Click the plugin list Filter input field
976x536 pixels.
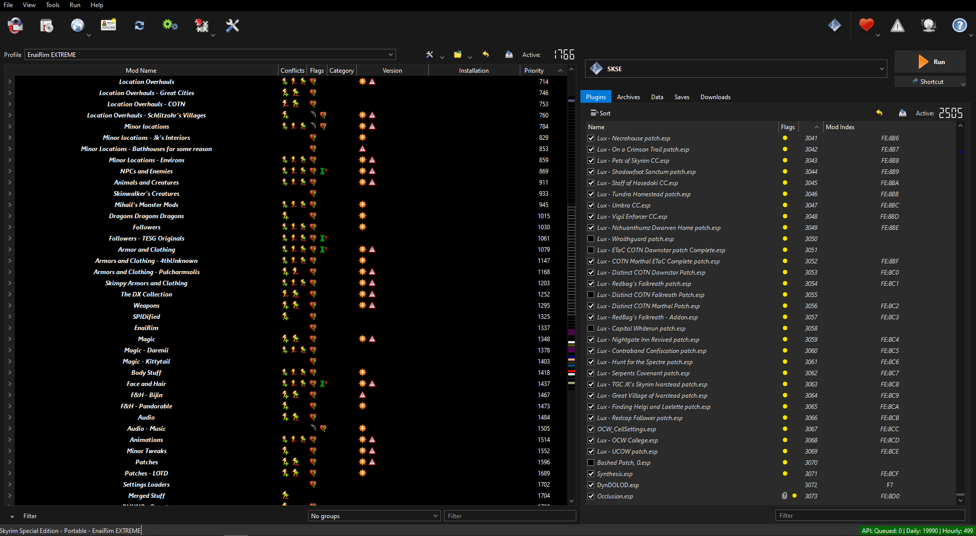click(869, 516)
